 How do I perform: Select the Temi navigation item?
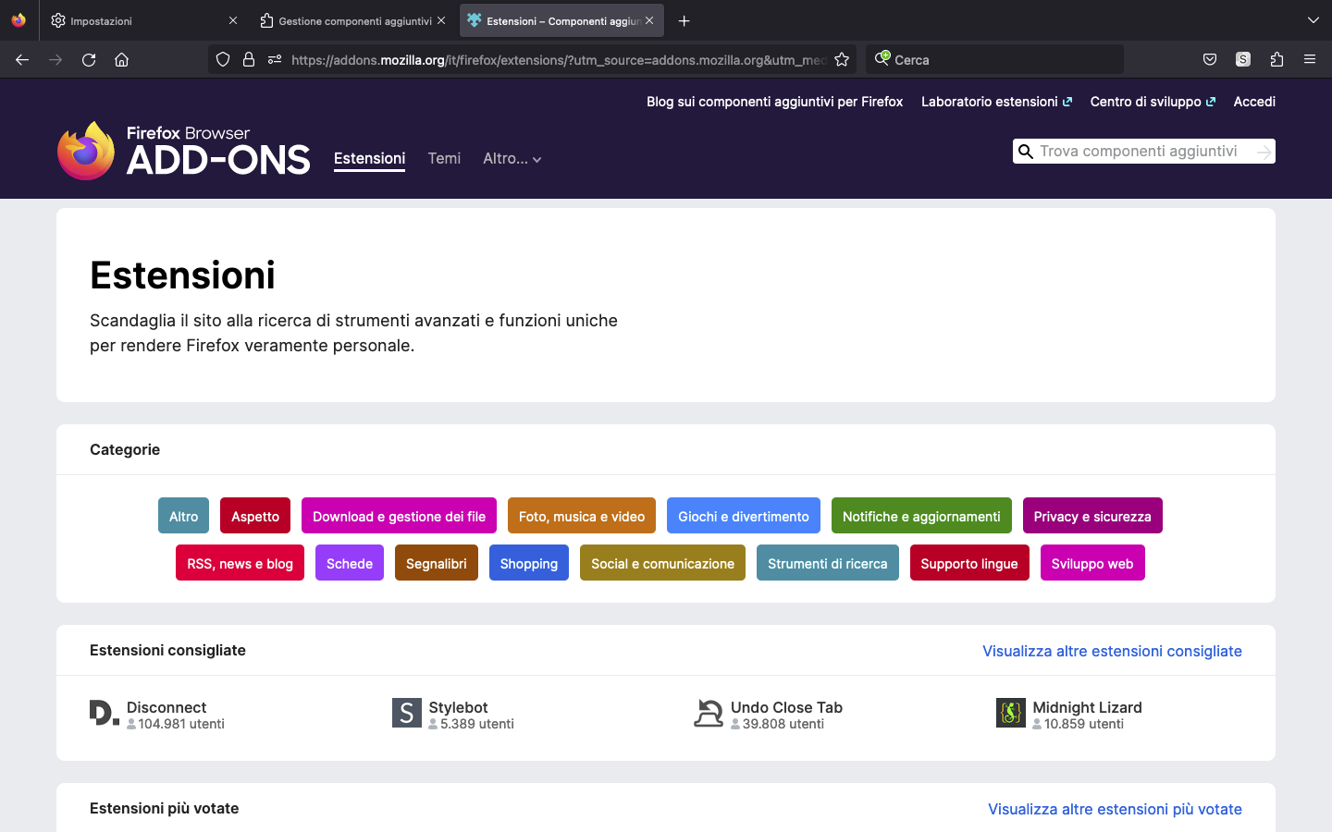(444, 159)
